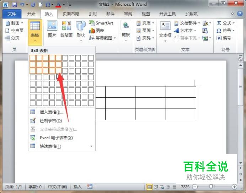Click the Undo icon in quick access toolbar
The height and width of the screenshot is (193, 246).
coord(22,5)
